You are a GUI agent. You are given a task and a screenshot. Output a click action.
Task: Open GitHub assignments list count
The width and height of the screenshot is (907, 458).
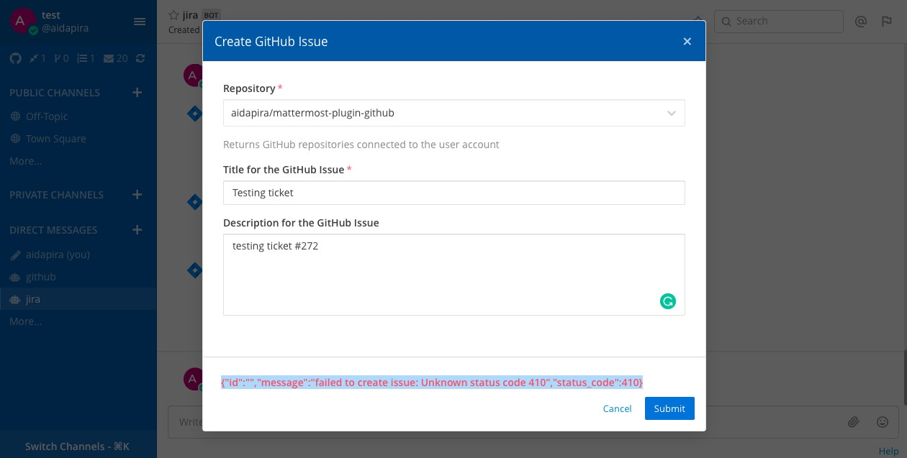[86, 58]
